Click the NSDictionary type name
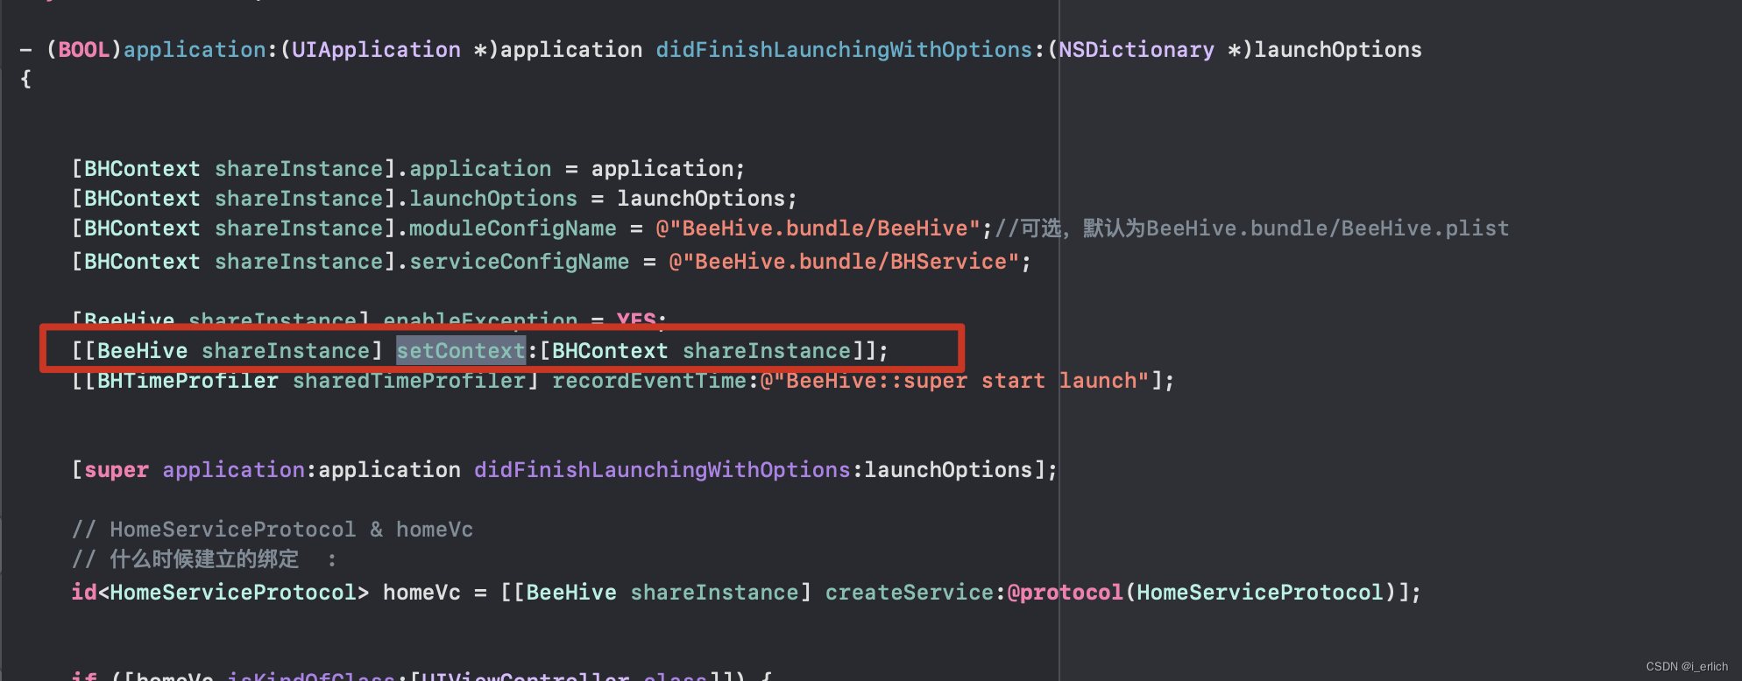 pos(1137,50)
